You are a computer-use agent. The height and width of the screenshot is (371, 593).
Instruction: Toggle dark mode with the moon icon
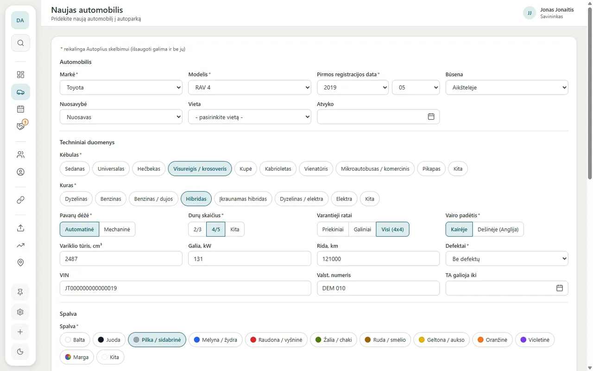[x=20, y=352]
